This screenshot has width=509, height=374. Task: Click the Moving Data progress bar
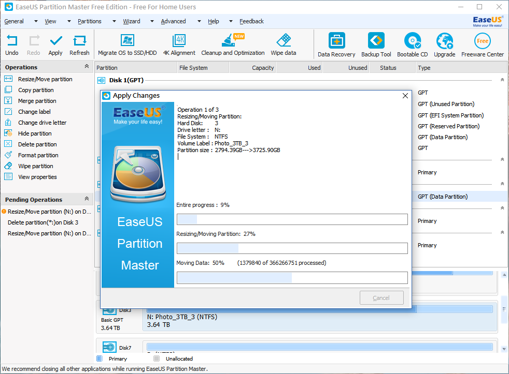(x=292, y=278)
